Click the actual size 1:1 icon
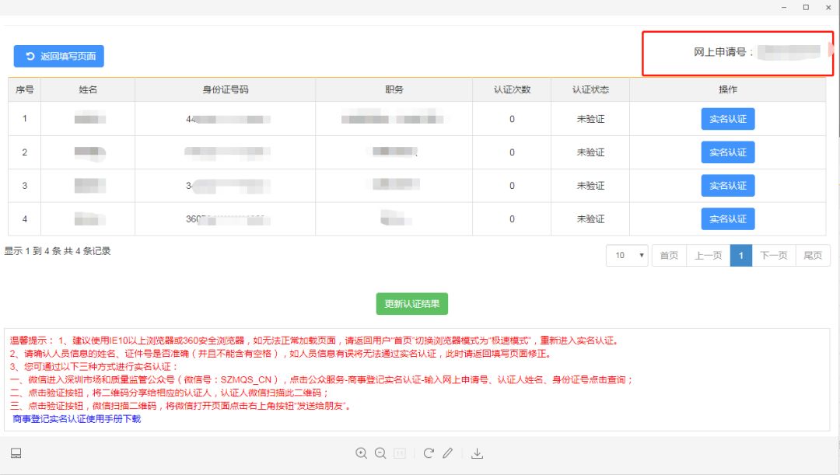Image resolution: width=840 pixels, height=475 pixels. tap(400, 453)
